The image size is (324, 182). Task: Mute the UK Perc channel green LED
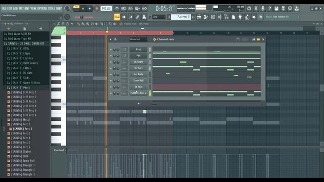click(x=111, y=87)
